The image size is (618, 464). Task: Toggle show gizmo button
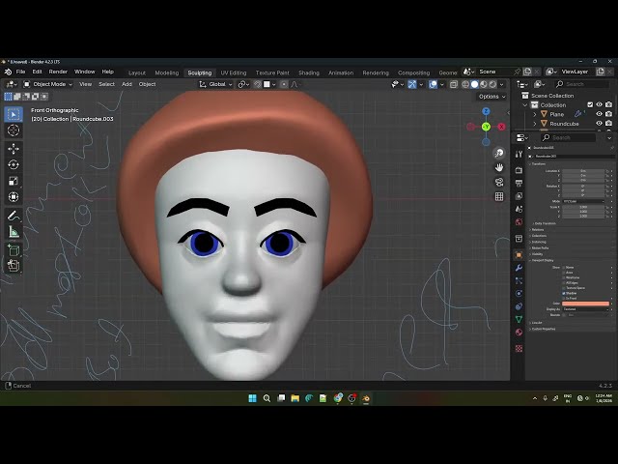tap(412, 84)
